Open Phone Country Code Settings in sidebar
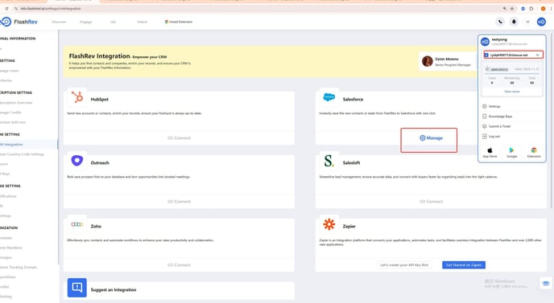The width and height of the screenshot is (554, 303). 22,154
